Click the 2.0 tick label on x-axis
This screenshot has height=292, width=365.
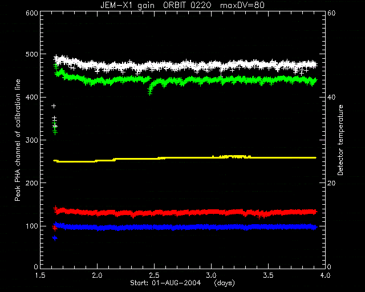[x=98, y=275]
